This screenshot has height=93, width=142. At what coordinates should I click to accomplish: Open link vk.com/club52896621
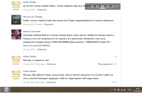coord(37,45)
